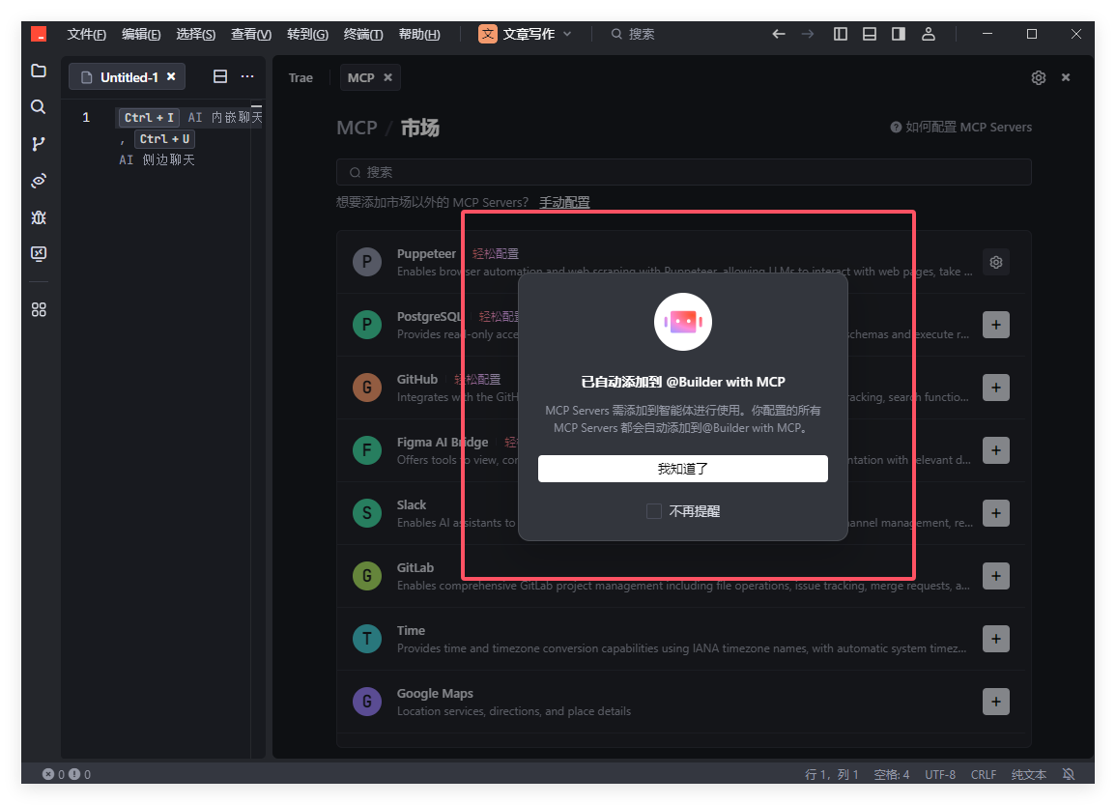Click the MCP market search field

pos(683,172)
